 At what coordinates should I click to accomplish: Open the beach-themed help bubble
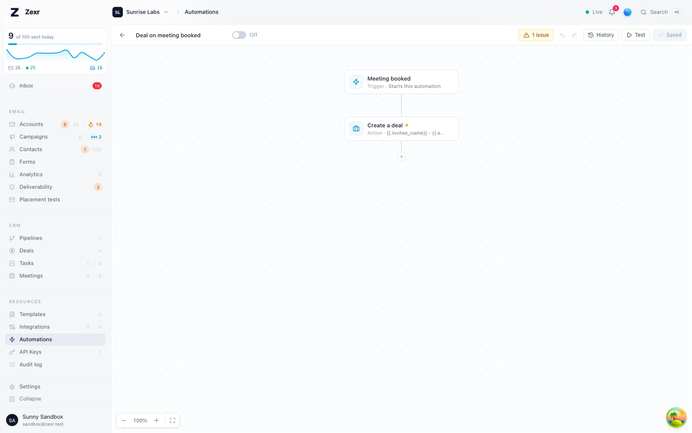(676, 417)
